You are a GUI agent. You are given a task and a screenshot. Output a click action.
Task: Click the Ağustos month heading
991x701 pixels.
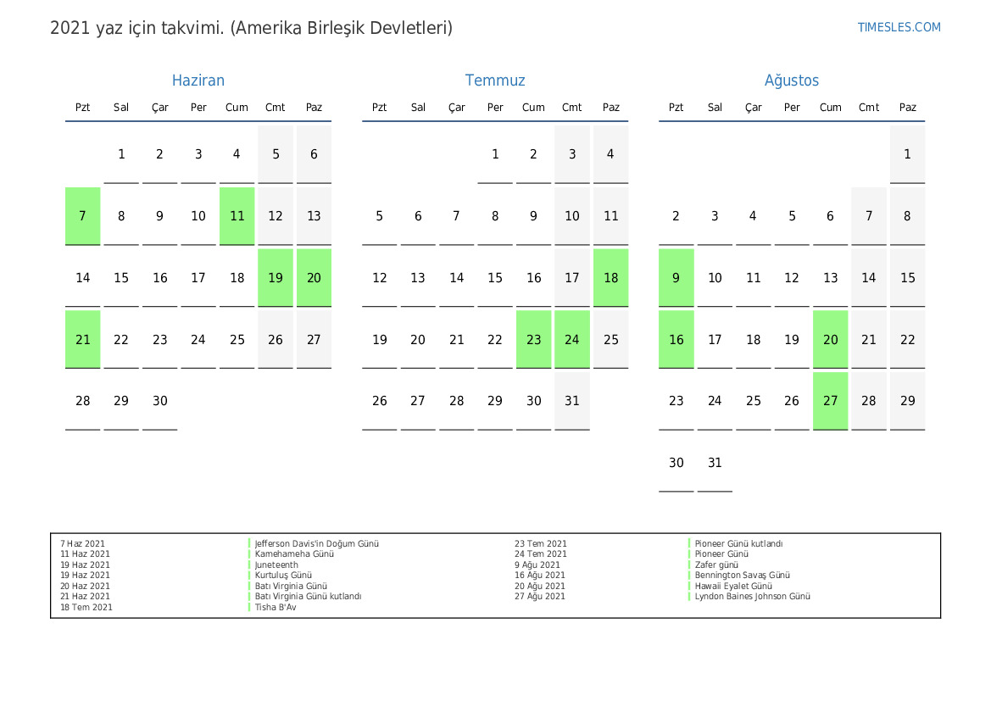click(x=792, y=81)
